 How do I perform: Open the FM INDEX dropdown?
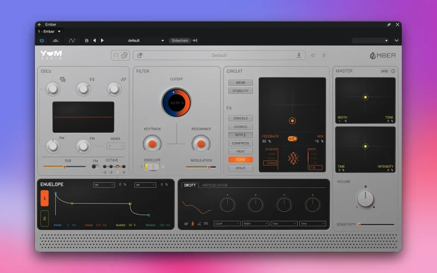pos(115,146)
